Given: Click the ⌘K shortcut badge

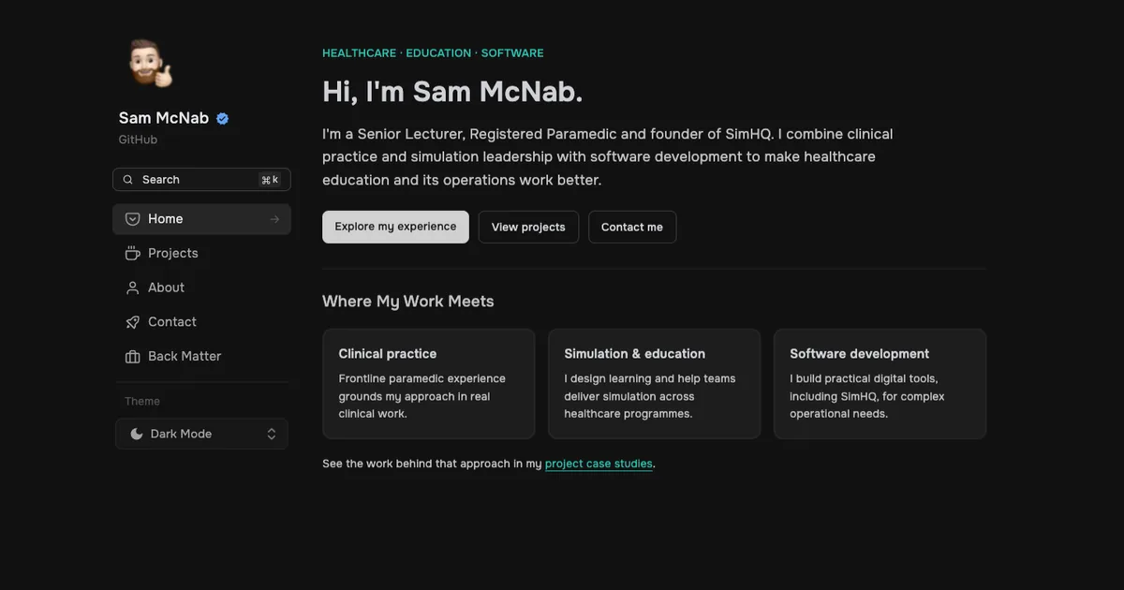Looking at the screenshot, I should [x=270, y=180].
